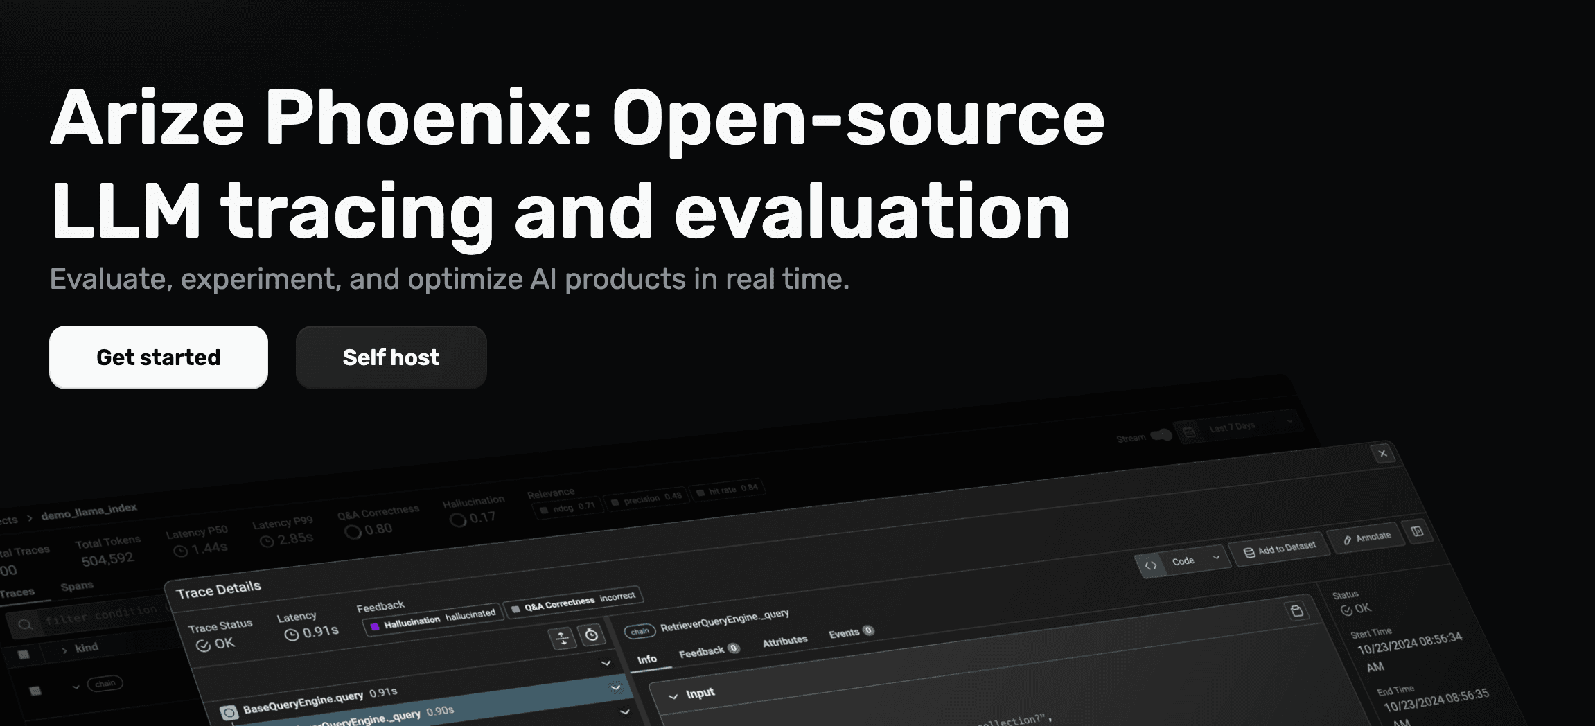Click the Add to Dataset button
The width and height of the screenshot is (1595, 726).
(x=1280, y=549)
